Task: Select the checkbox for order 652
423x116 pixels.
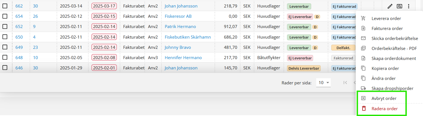Action: (x=5, y=27)
